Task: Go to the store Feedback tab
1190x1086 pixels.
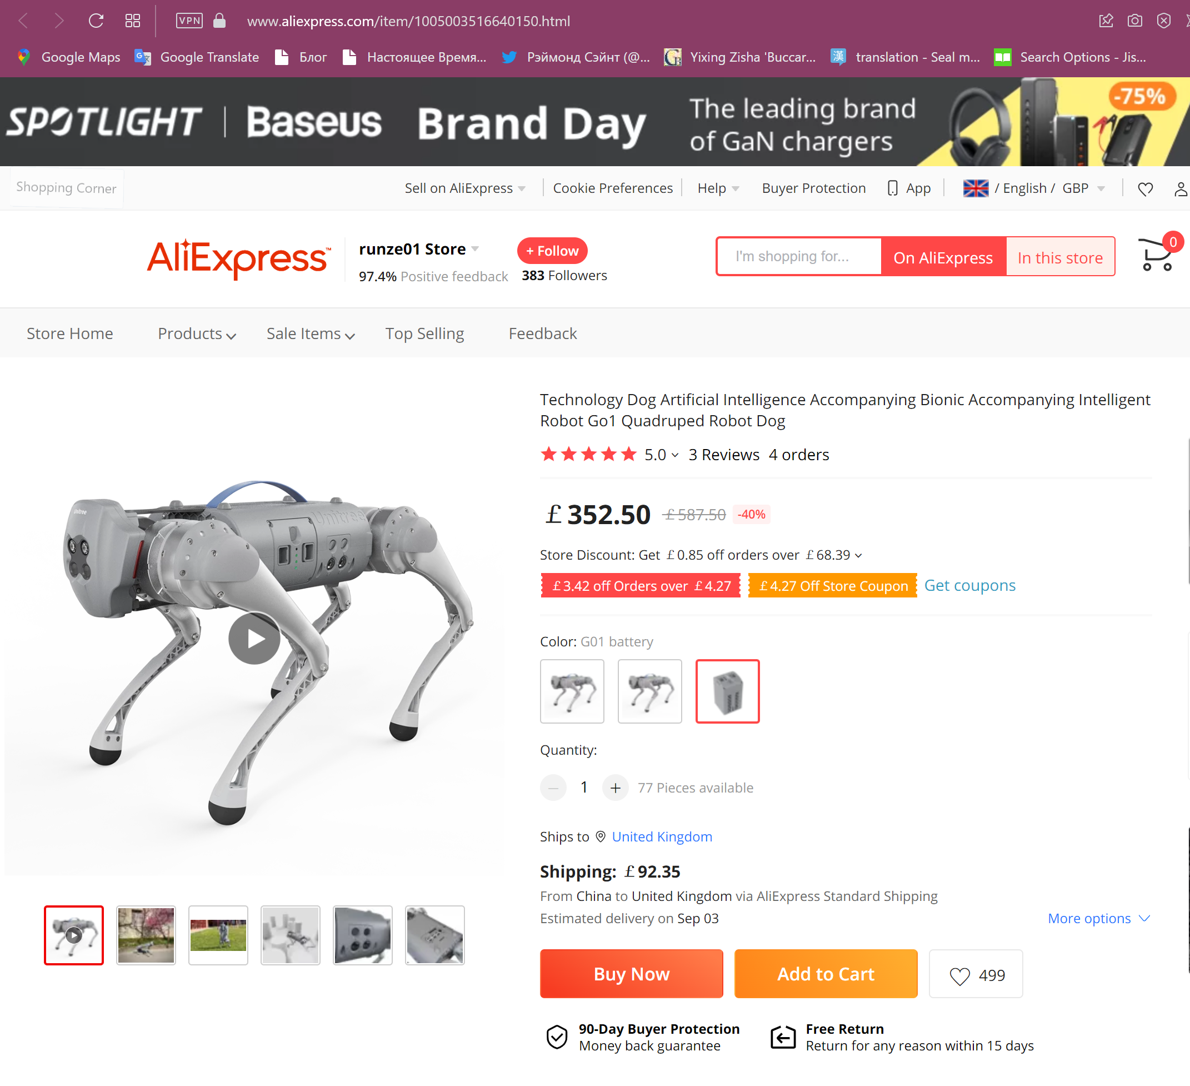Action: coord(542,333)
